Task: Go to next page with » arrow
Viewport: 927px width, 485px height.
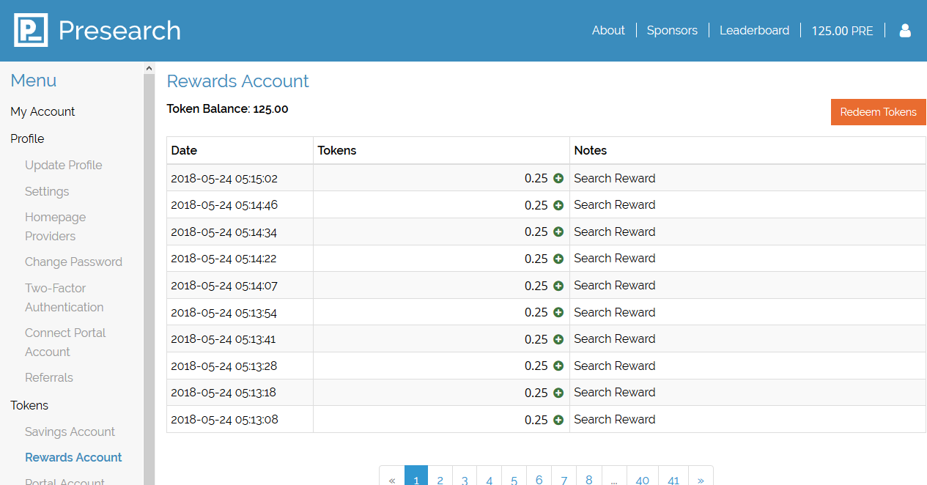Action: pos(701,479)
